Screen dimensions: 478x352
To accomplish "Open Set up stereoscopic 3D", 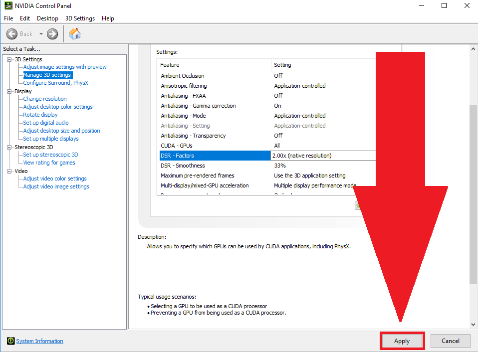I will 50,155.
